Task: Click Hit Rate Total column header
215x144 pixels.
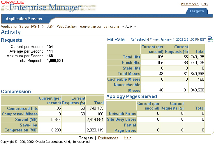Action: 200,52
